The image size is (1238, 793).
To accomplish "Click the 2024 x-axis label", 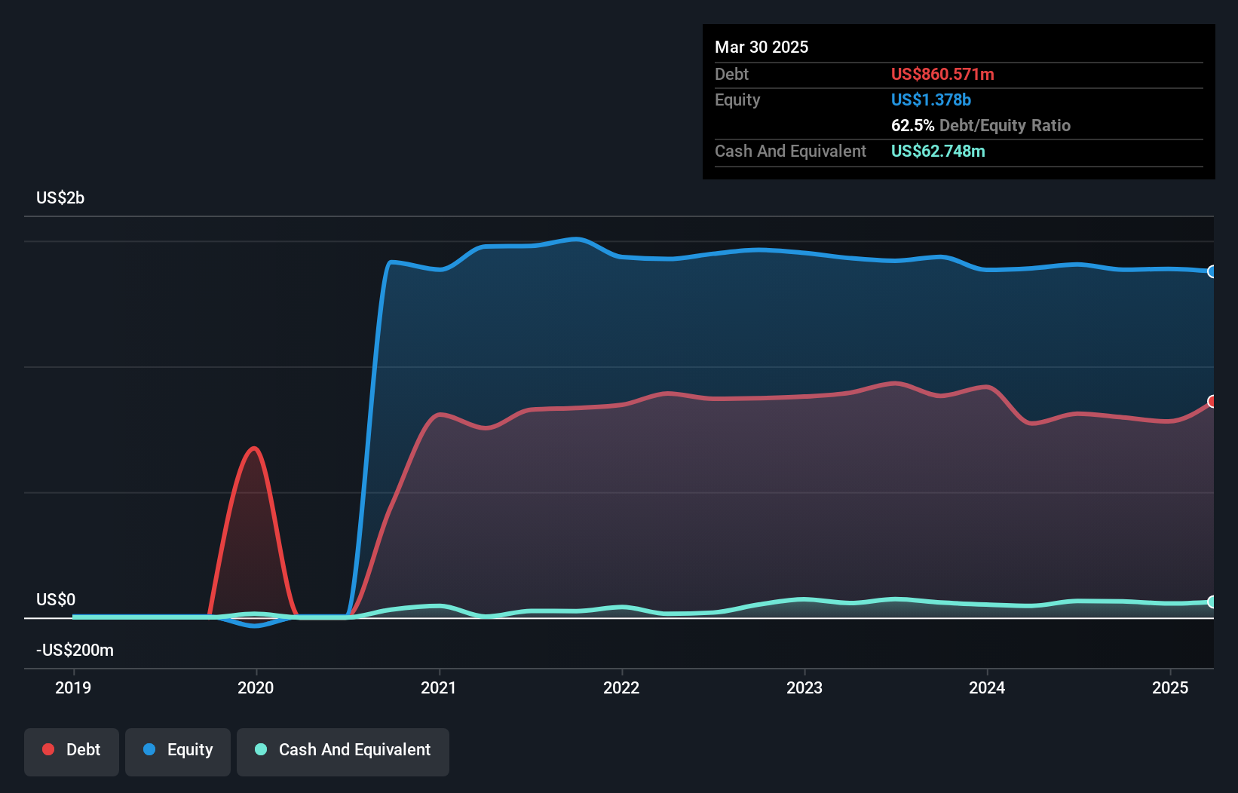I will [x=987, y=687].
